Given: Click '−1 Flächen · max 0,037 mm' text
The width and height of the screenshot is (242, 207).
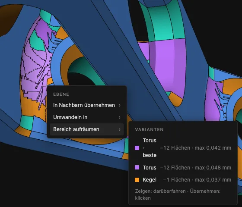Looking at the screenshot, I should (x=197, y=180).
